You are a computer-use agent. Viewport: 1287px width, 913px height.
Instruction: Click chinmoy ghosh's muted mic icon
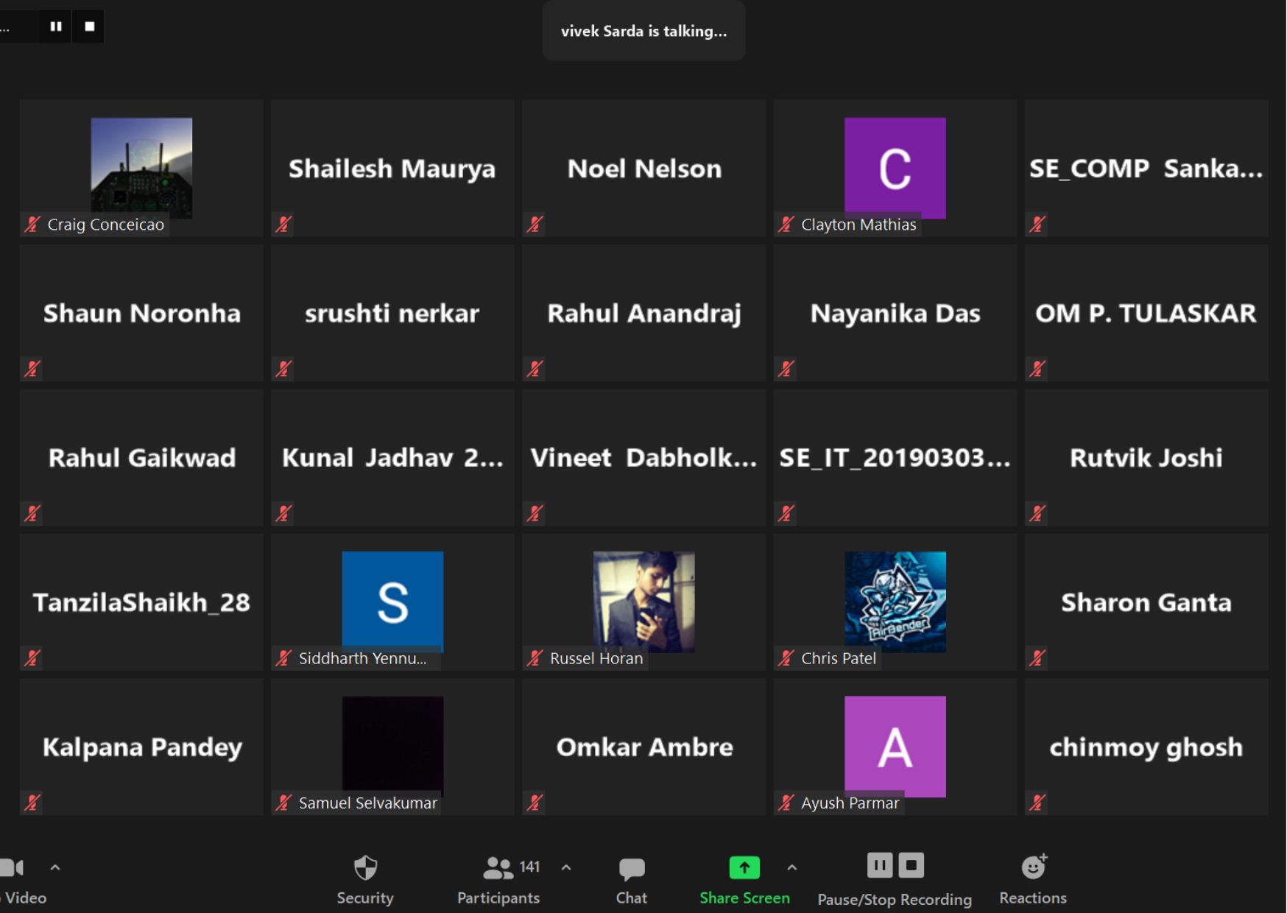[x=1037, y=802]
